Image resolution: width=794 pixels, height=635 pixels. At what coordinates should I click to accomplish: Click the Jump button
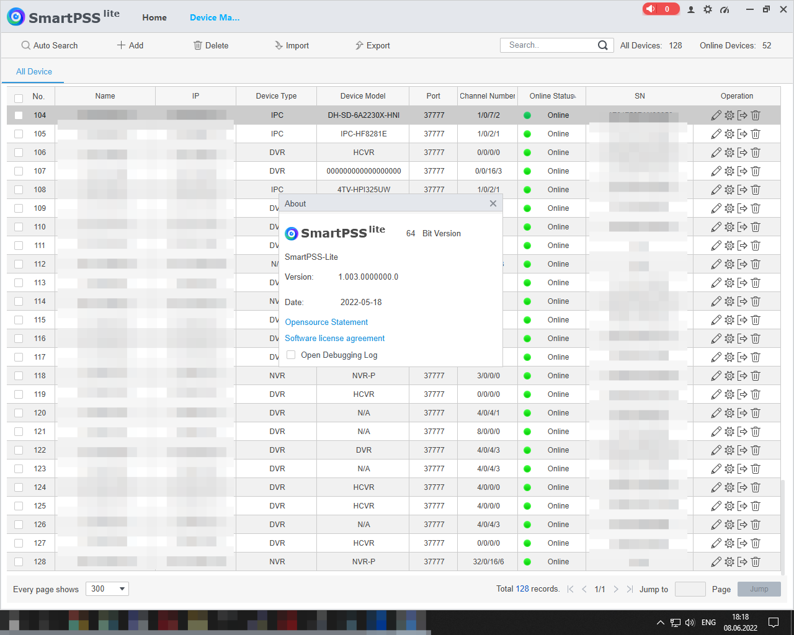click(759, 589)
